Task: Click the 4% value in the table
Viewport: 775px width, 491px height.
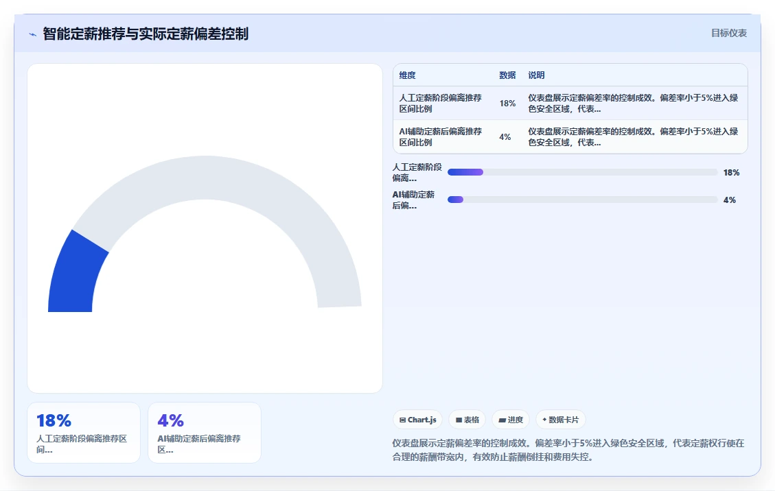Action: coord(505,137)
